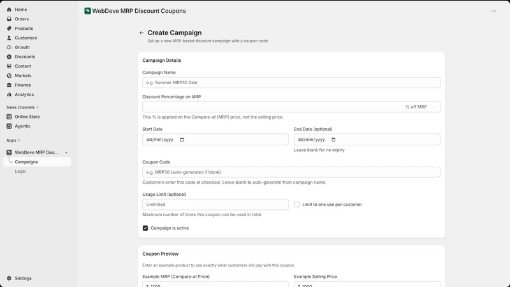This screenshot has height=287, width=510.
Task: Click the Coupon Preview heading
Action: [x=161, y=254]
